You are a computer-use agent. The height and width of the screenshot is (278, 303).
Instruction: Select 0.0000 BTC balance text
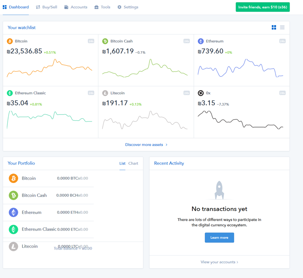click(x=67, y=178)
